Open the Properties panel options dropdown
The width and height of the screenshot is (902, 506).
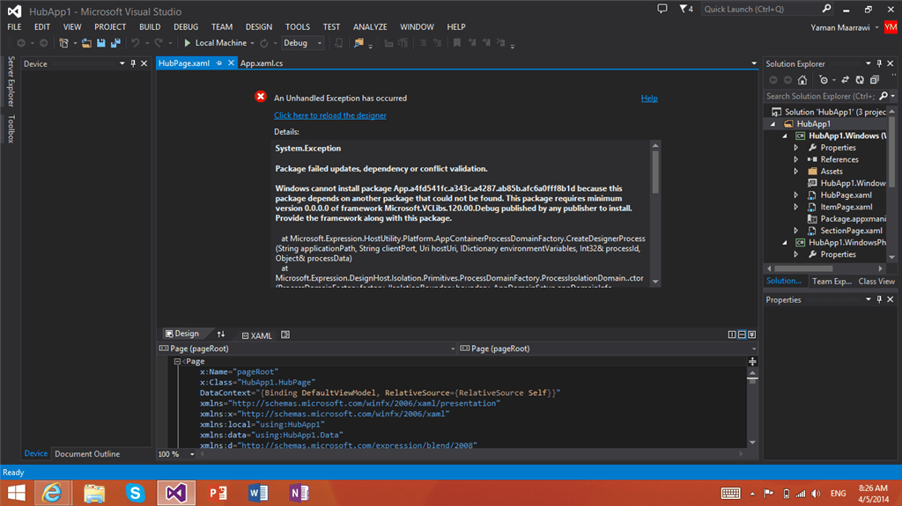click(868, 299)
